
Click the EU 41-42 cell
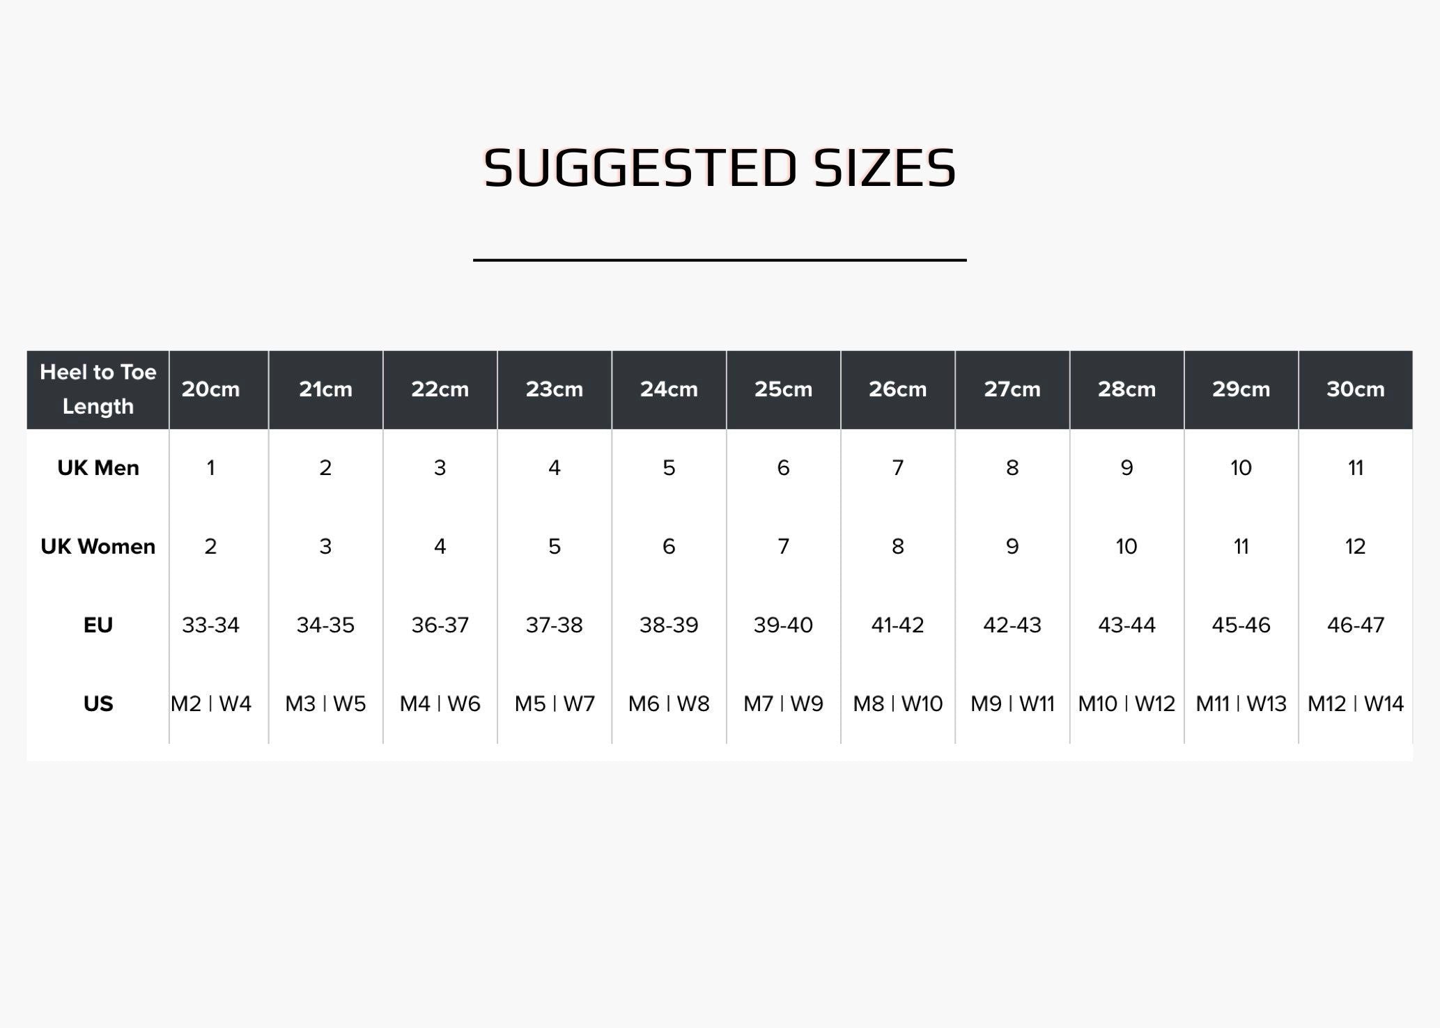click(x=897, y=625)
